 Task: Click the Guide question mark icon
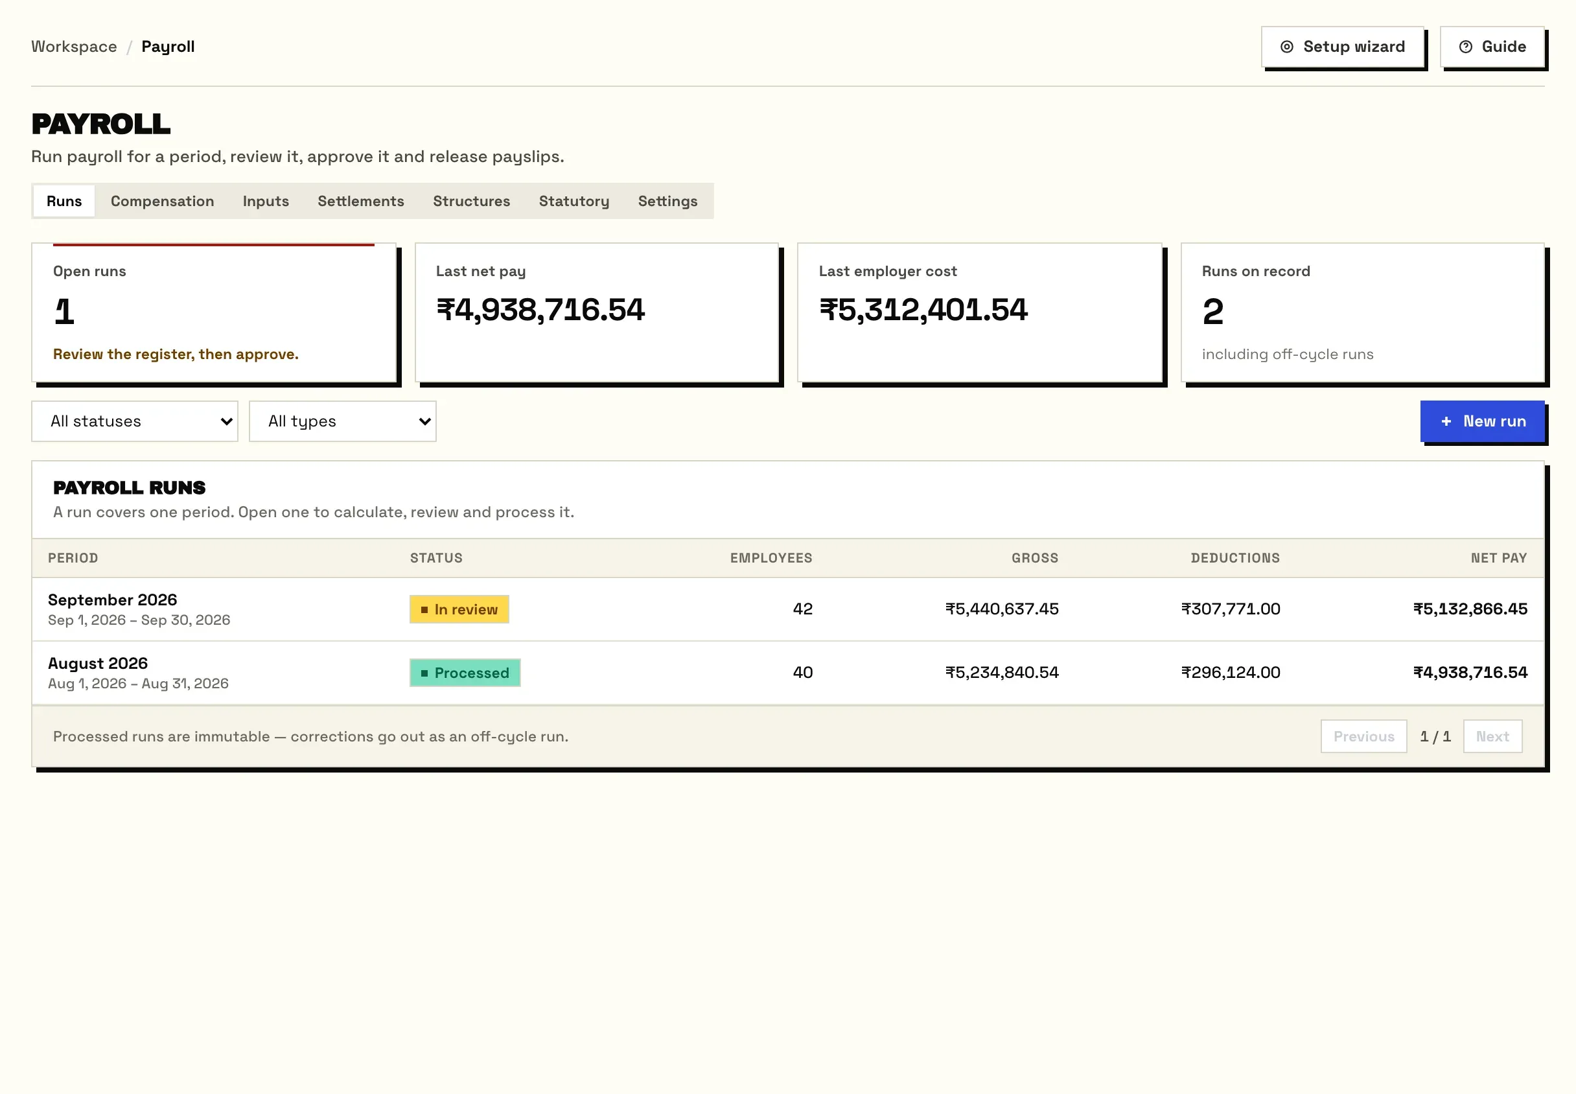[x=1466, y=47]
